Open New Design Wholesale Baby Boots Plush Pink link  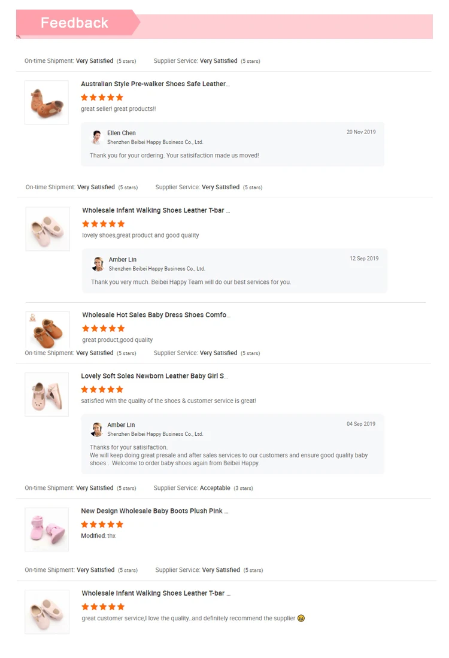pyautogui.click(x=154, y=511)
